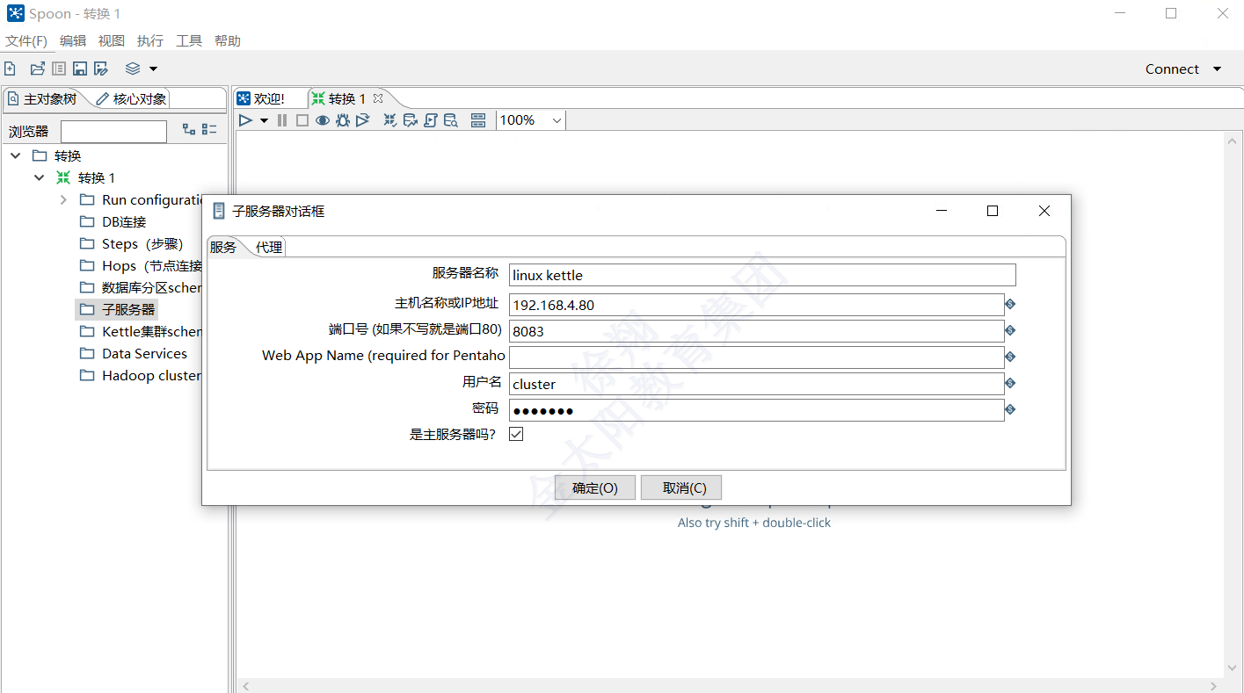
Task: Create a new file with the toolbar icon
Action: click(11, 68)
